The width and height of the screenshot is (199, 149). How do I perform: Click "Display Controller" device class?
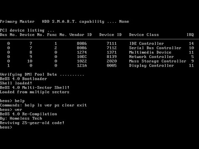151,65
